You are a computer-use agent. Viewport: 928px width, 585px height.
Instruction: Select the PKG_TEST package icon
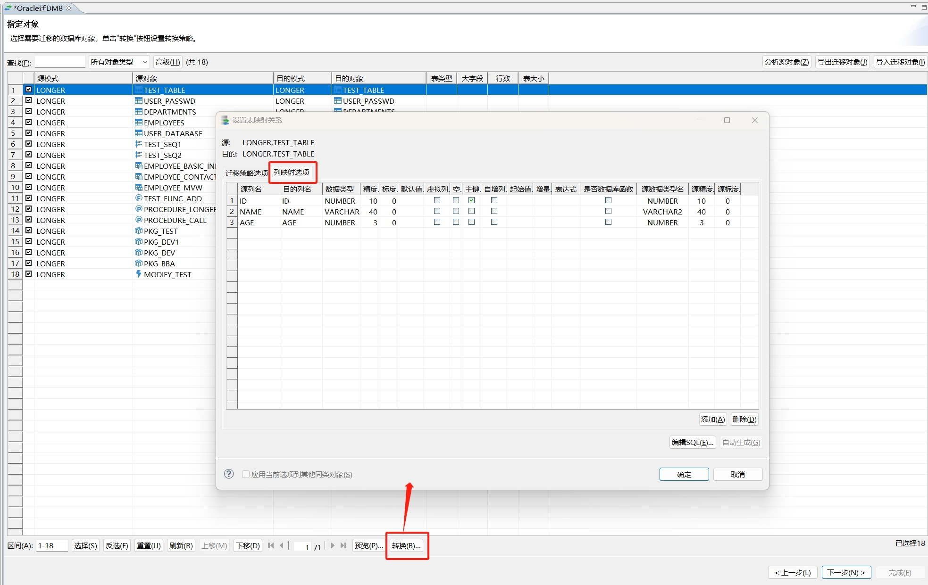pyautogui.click(x=139, y=231)
